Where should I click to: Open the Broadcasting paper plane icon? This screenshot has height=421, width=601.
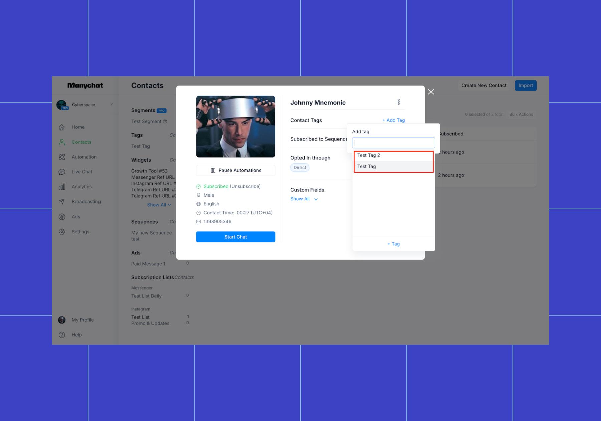click(62, 202)
